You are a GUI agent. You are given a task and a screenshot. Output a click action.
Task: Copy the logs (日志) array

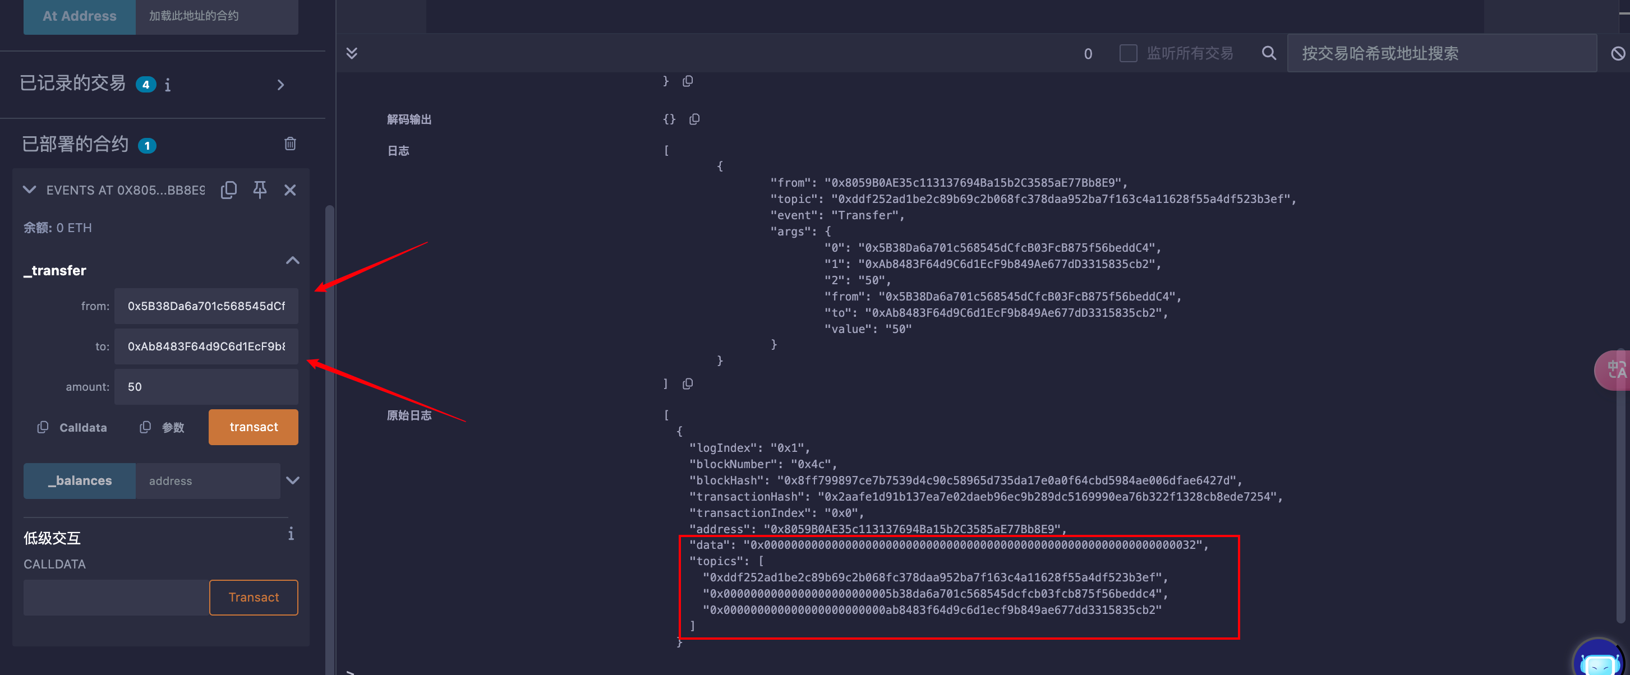pyautogui.click(x=688, y=383)
